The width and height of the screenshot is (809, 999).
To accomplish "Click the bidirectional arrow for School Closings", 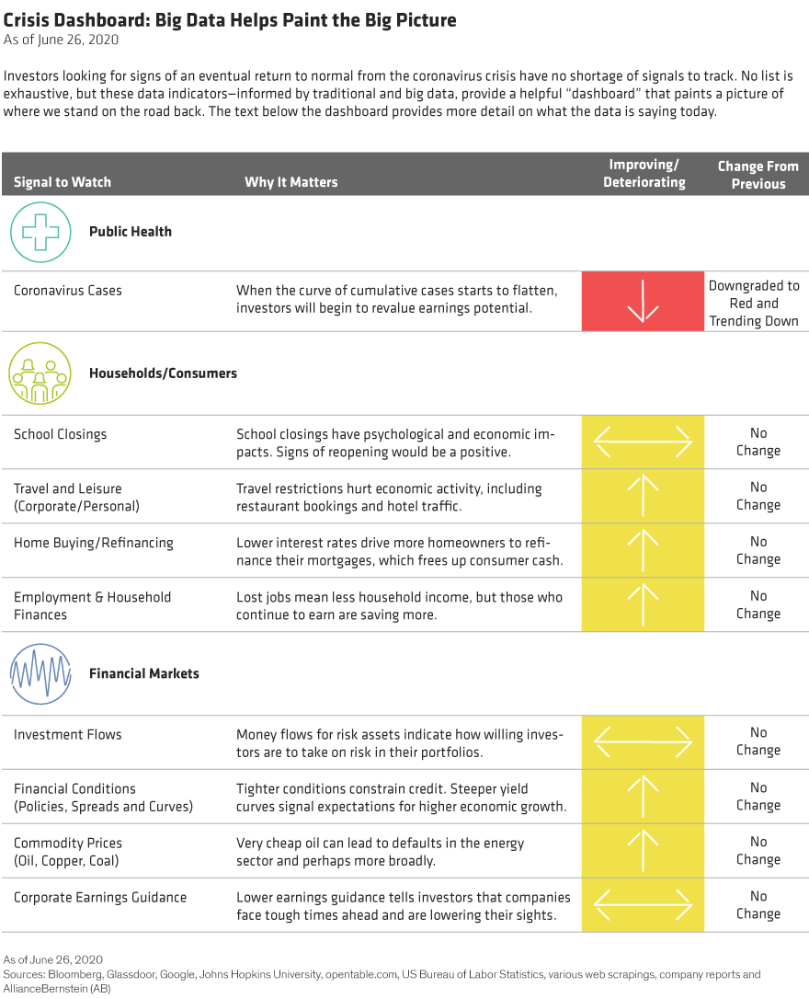I will pyautogui.click(x=643, y=442).
